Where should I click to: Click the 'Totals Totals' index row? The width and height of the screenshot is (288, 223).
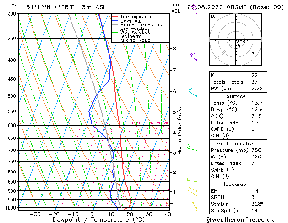click(238, 82)
